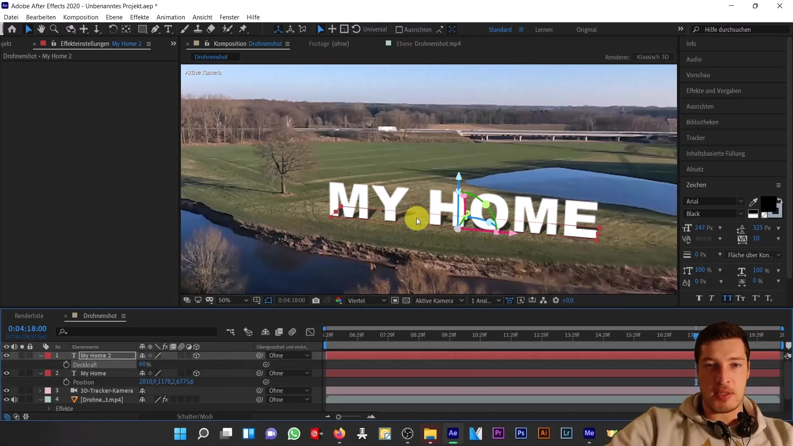The height and width of the screenshot is (446, 793).
Task: Toggle the Ausrichten snapping checkbox
Action: click(x=399, y=30)
